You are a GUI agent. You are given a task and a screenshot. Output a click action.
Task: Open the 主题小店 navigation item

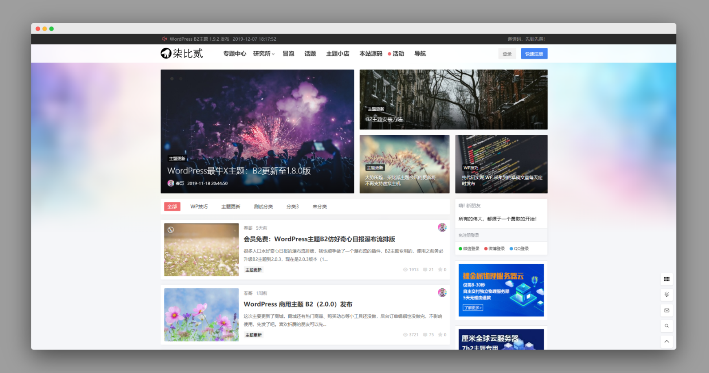[x=338, y=53]
